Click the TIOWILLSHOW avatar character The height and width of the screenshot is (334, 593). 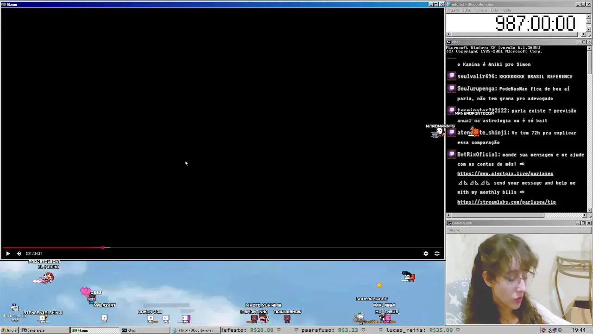tap(287, 318)
